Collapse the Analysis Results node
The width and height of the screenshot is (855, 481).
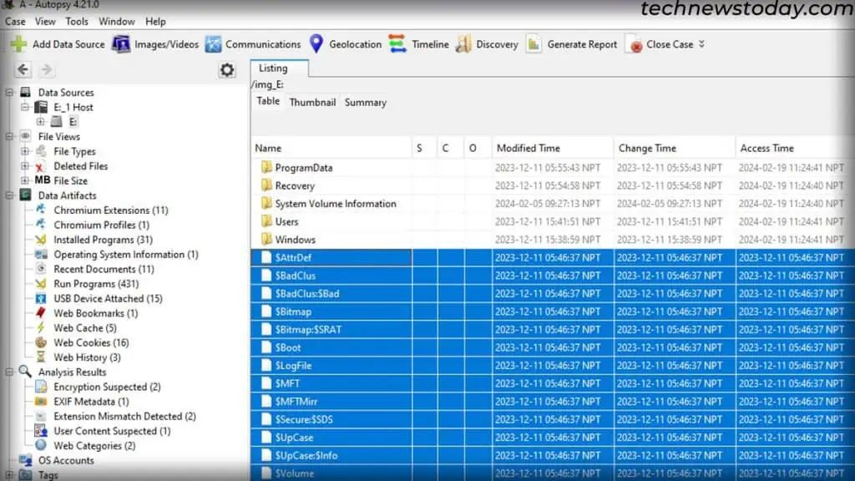pyautogui.click(x=9, y=372)
